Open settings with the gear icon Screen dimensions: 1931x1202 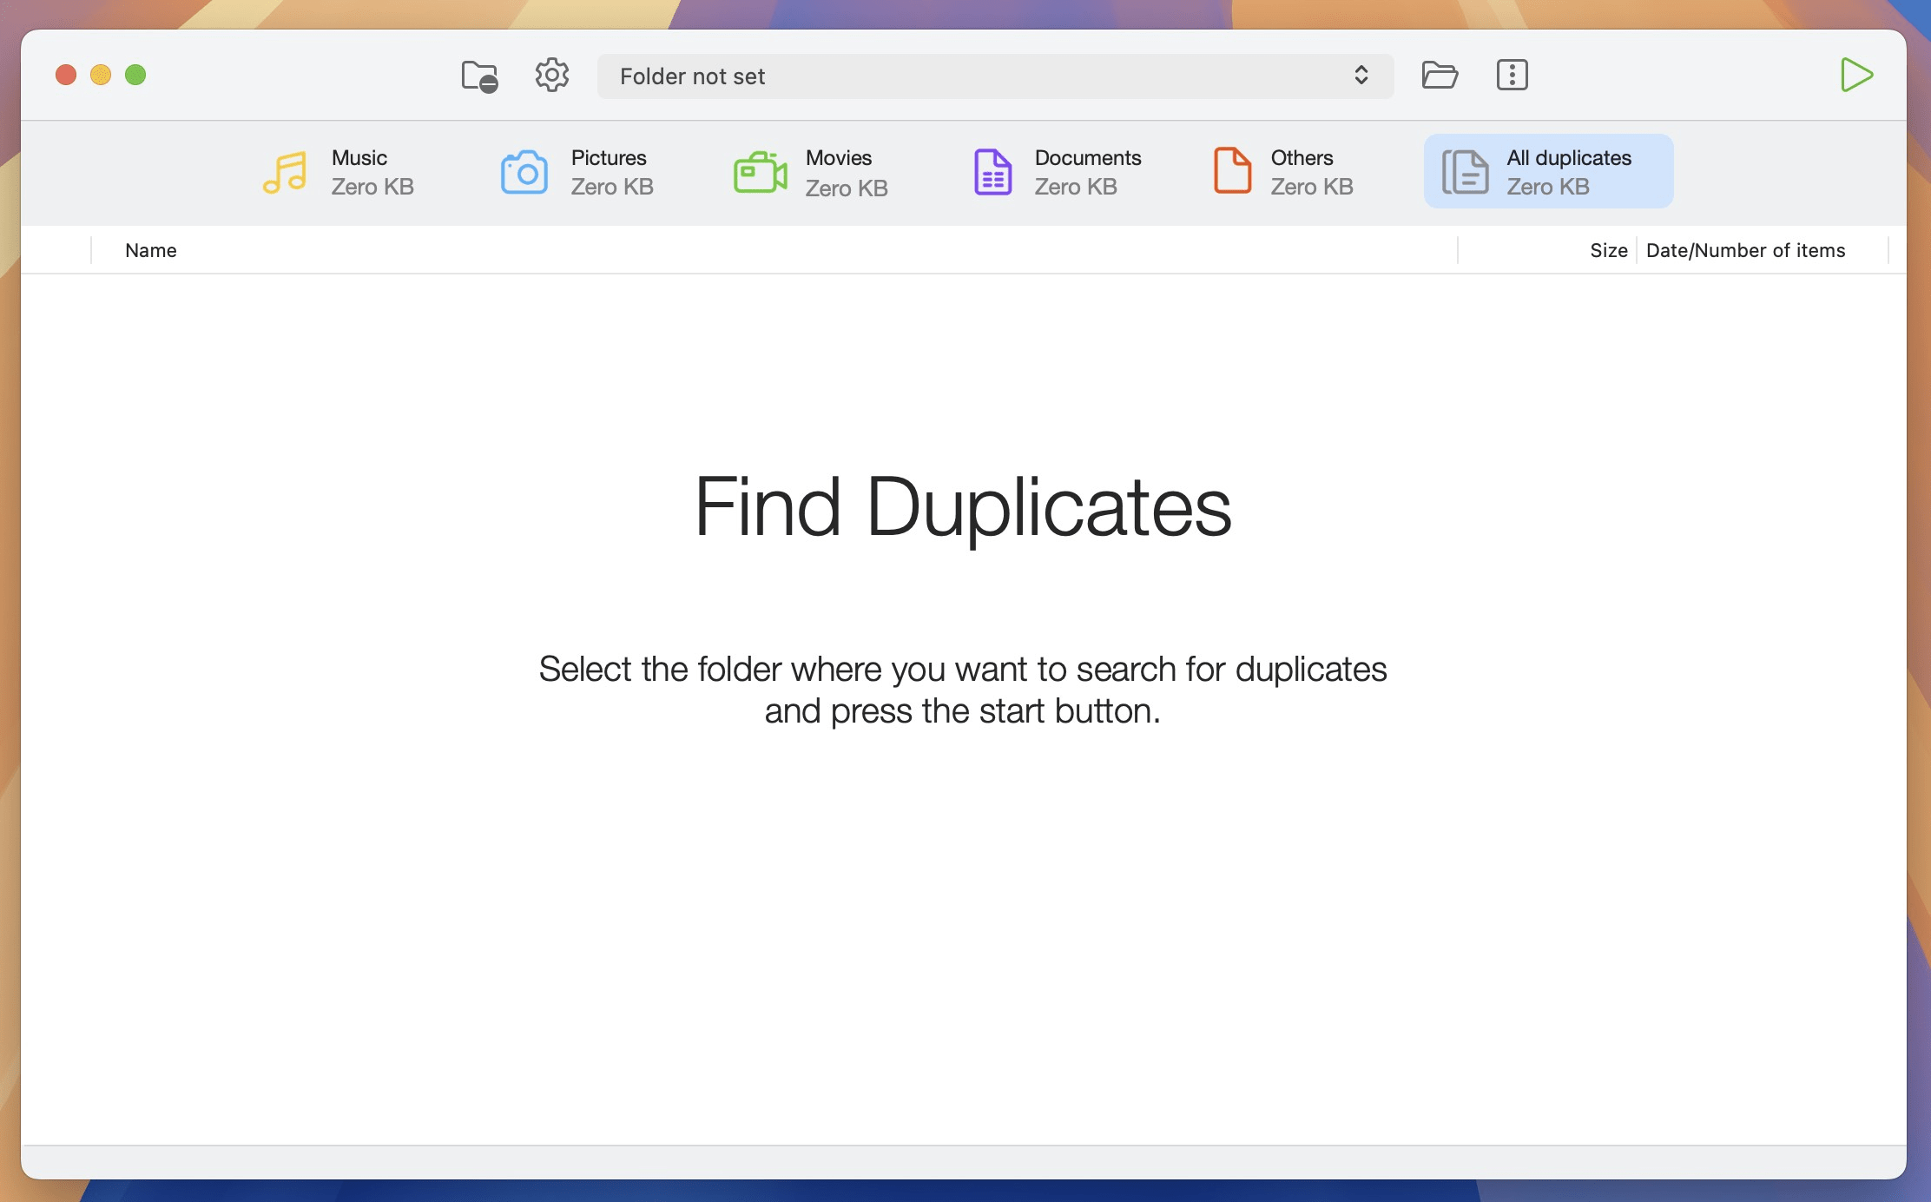[551, 76]
